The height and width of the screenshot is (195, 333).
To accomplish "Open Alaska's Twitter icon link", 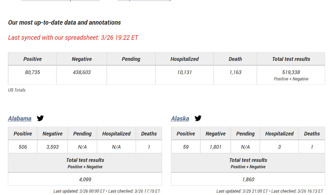I will tap(198, 118).
